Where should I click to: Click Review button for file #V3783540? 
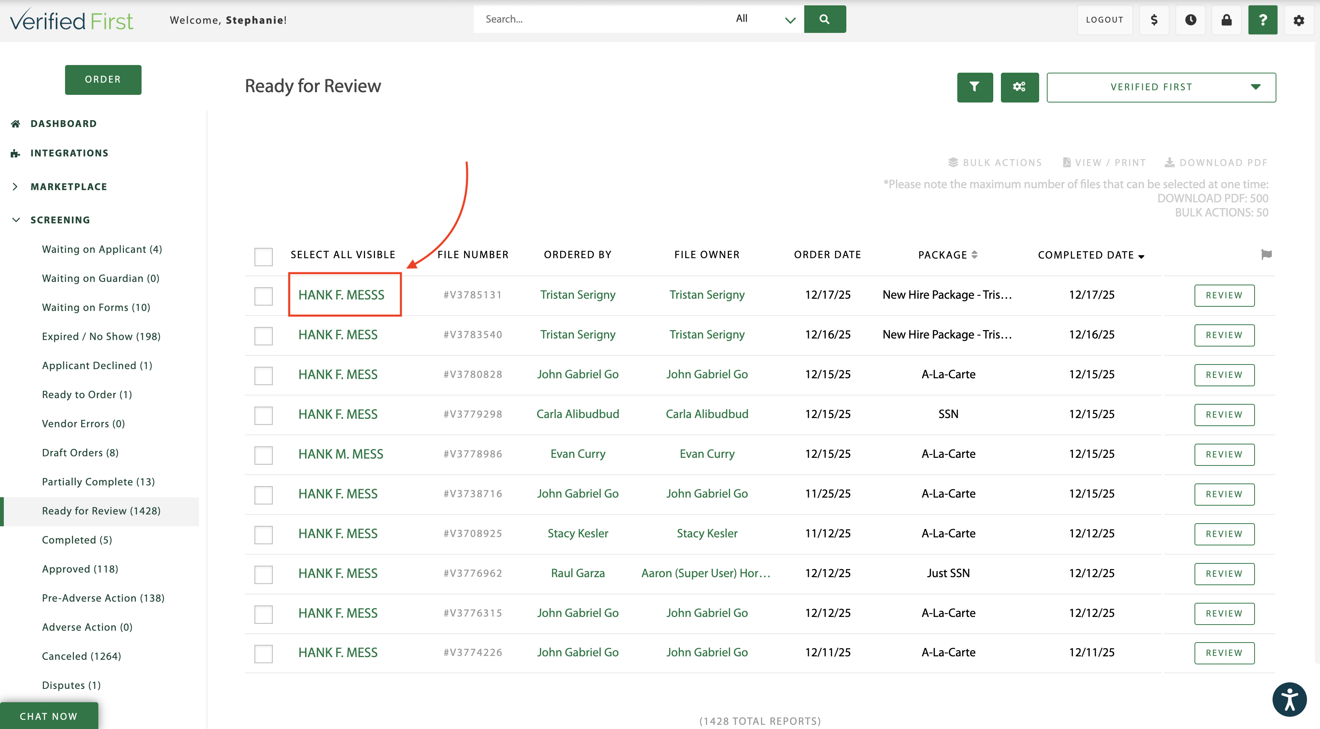click(1224, 335)
